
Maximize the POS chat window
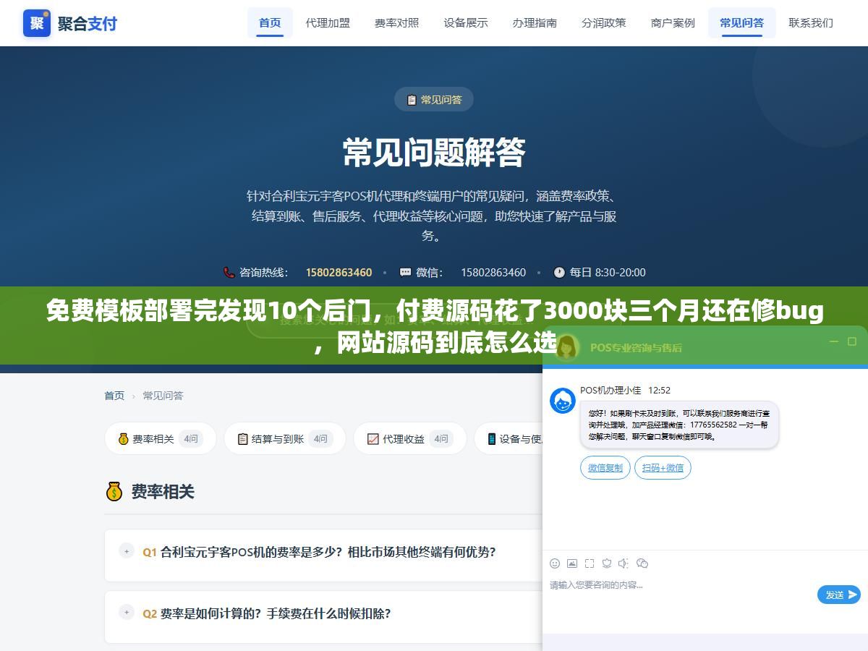point(852,341)
